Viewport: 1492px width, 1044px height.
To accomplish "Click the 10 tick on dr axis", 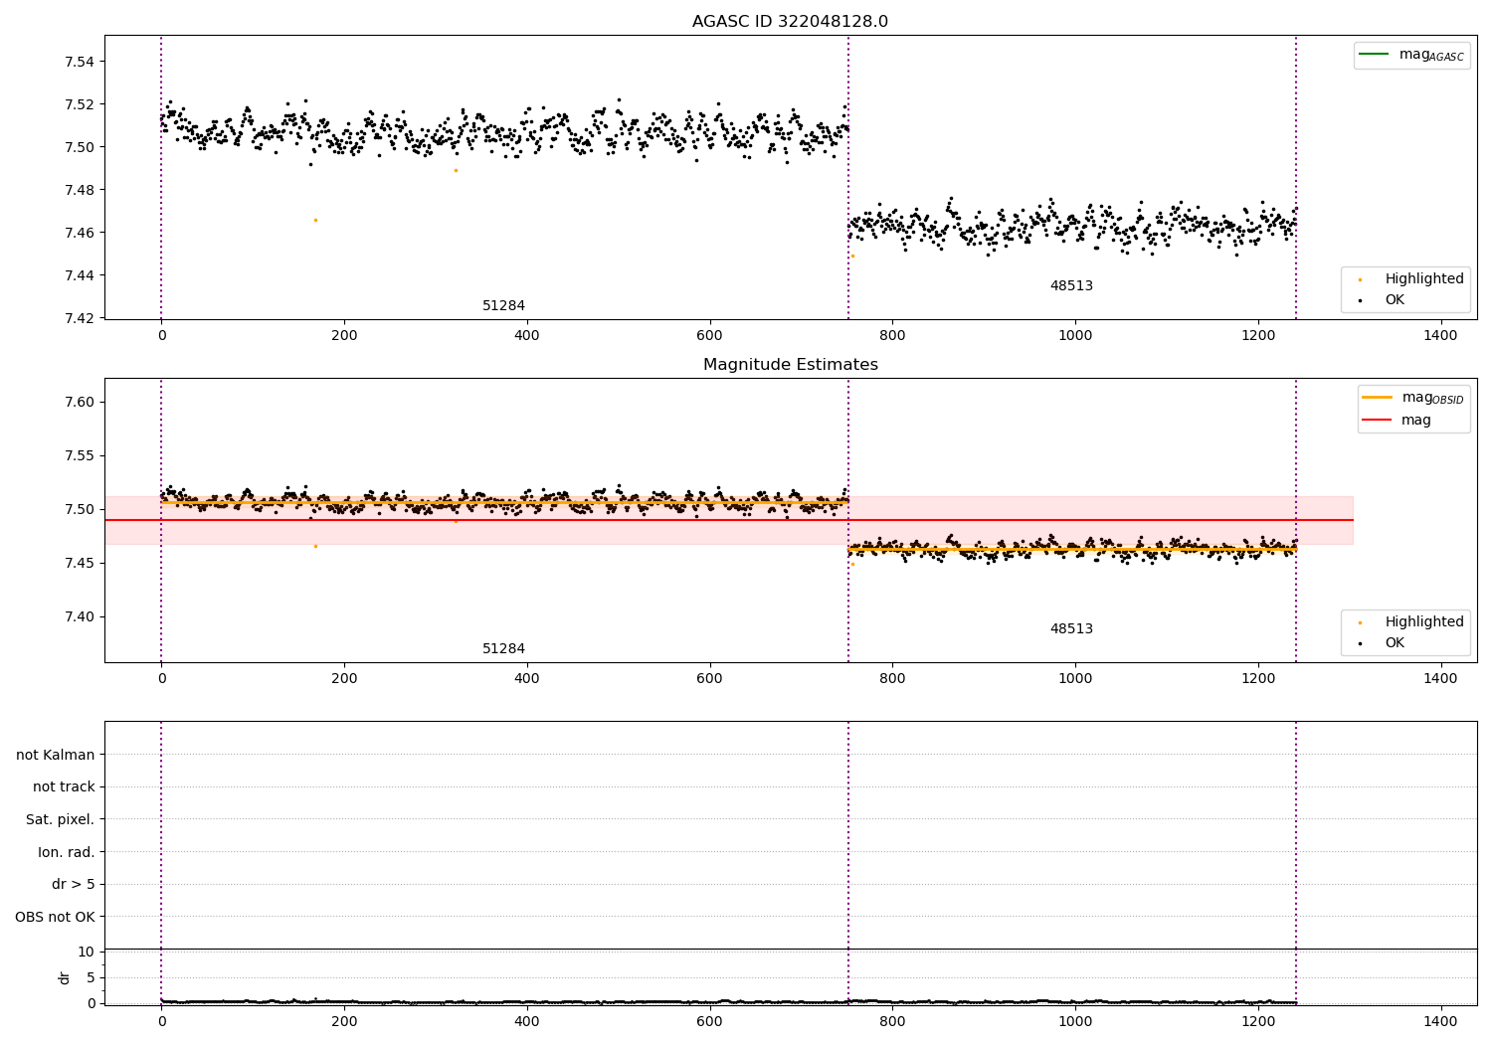I will click(87, 953).
